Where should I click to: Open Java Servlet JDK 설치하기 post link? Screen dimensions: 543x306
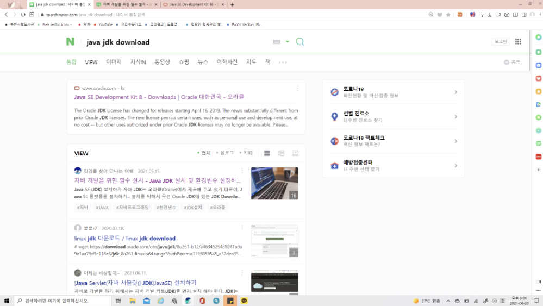click(x=135, y=283)
